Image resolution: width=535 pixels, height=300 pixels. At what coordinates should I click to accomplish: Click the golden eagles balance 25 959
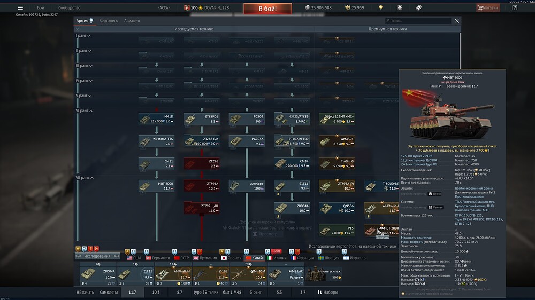pyautogui.click(x=355, y=7)
